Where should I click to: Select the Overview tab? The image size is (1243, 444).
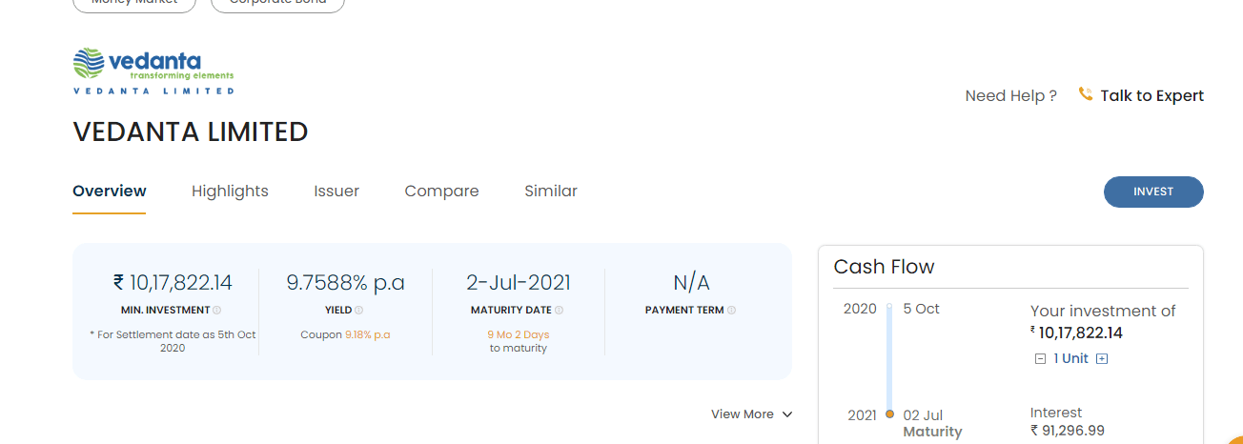[x=110, y=192]
